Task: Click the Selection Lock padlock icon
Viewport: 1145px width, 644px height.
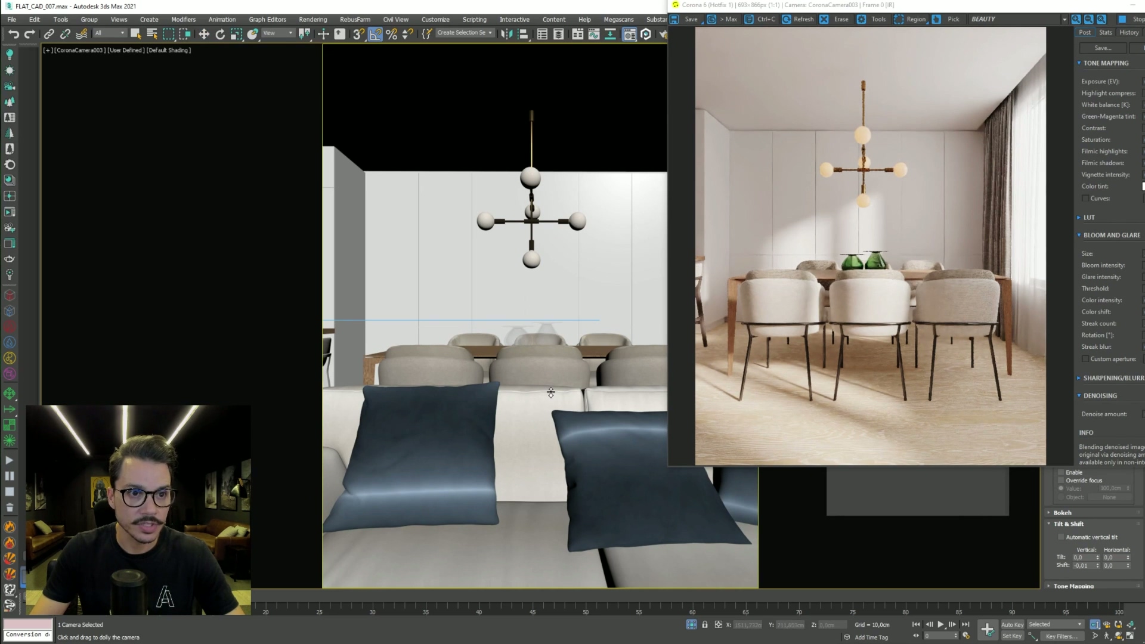Action: coord(705,624)
